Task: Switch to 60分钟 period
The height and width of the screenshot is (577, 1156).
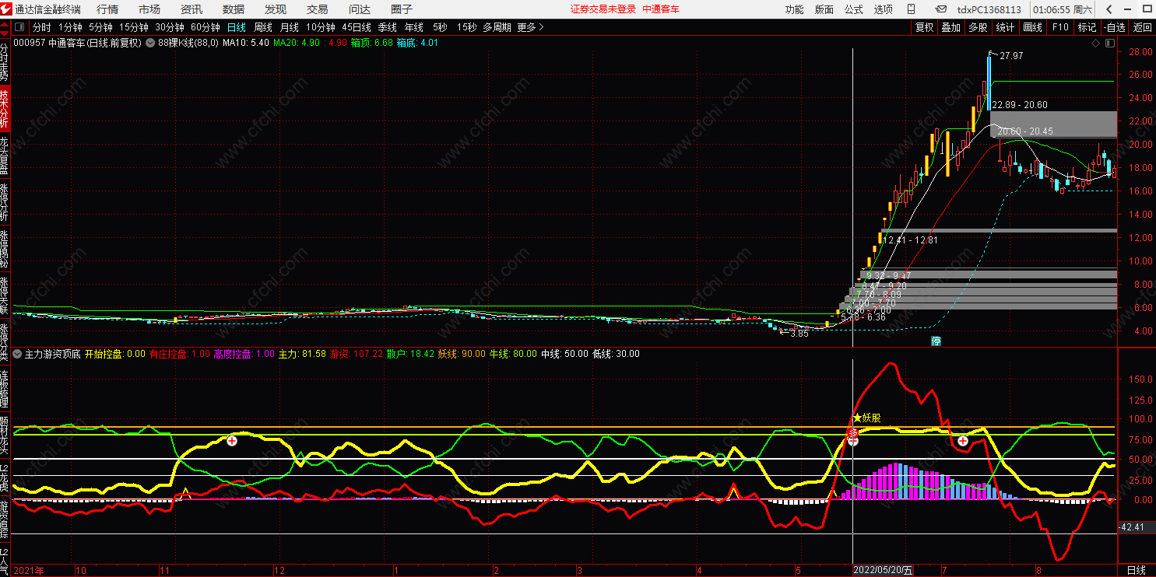Action: point(206,27)
